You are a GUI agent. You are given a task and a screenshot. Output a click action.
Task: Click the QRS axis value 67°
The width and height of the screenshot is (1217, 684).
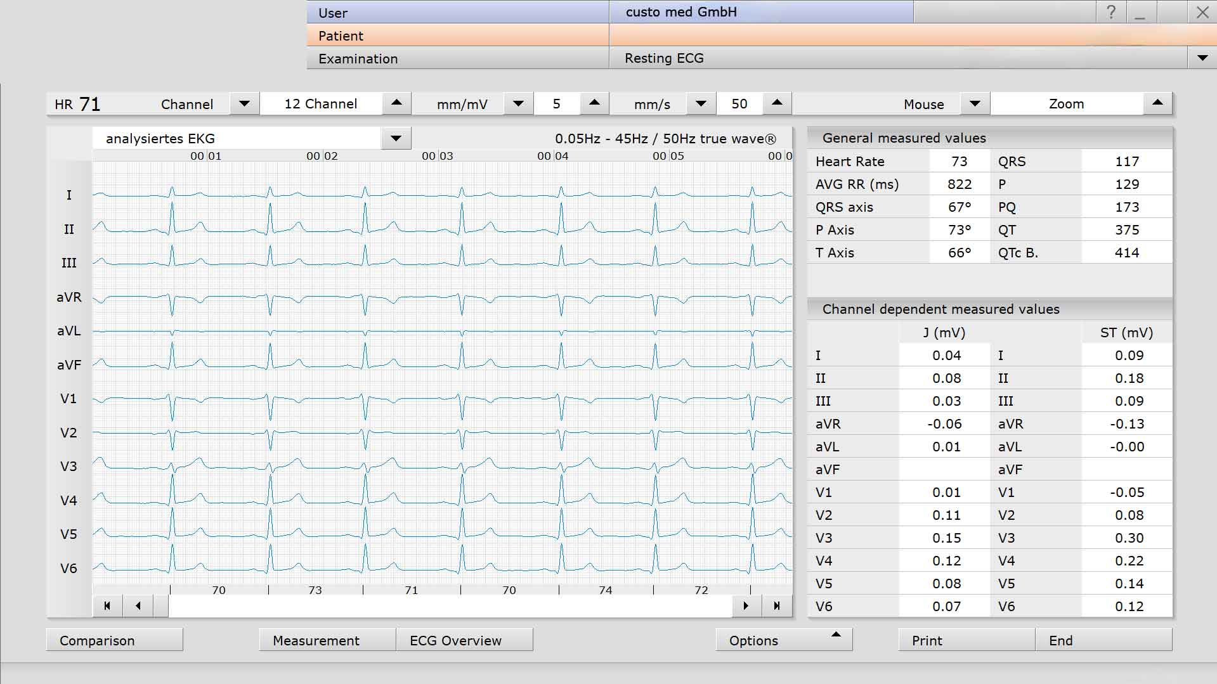click(x=960, y=207)
